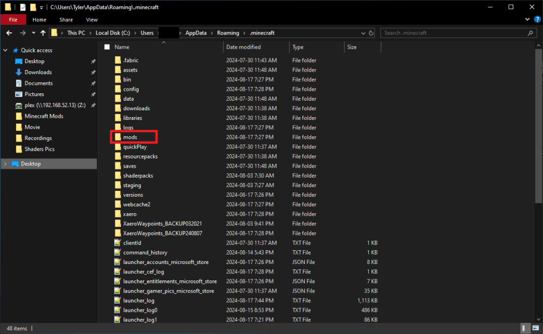Open the Help question mark icon
Viewport: 543px width, 334px height.
pyautogui.click(x=536, y=20)
